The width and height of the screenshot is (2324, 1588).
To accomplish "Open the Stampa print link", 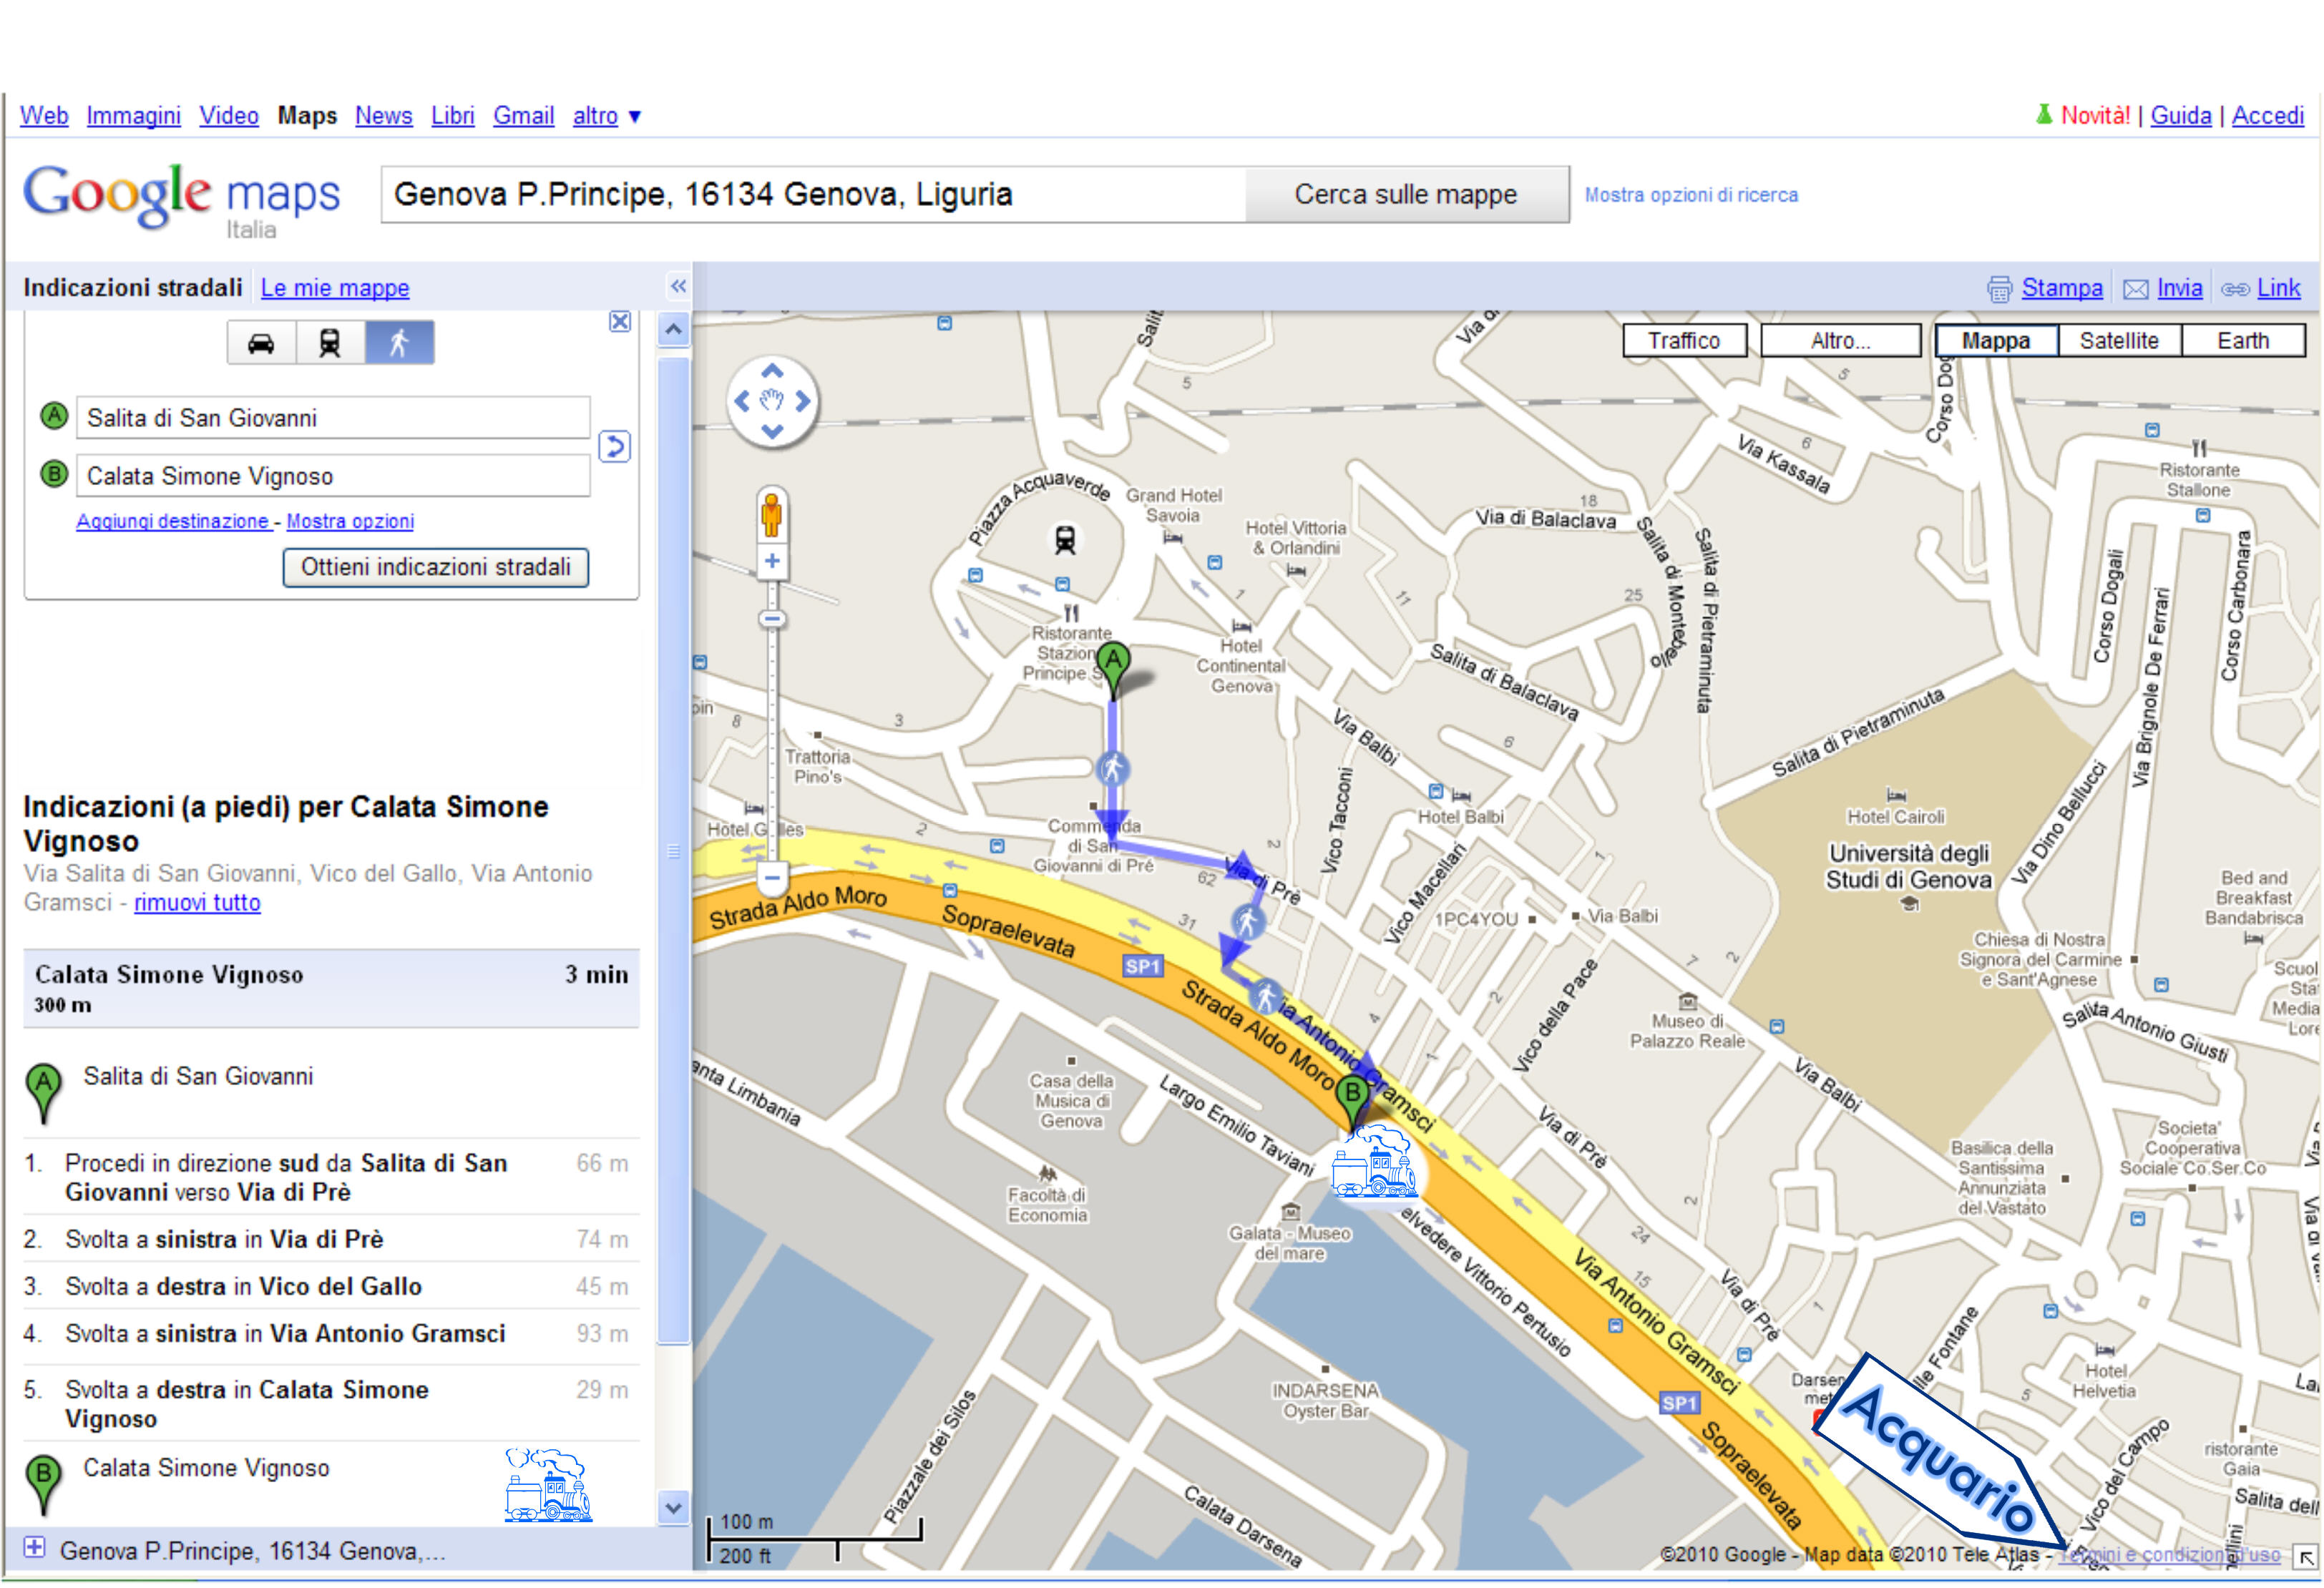I will point(2061,288).
